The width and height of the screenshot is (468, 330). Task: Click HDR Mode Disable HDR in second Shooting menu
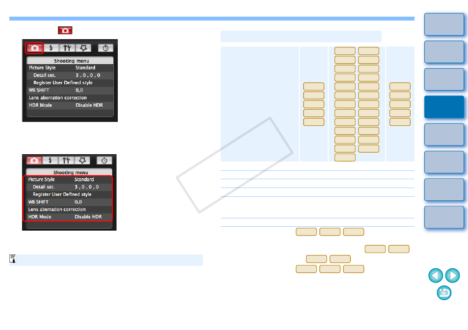(68, 217)
